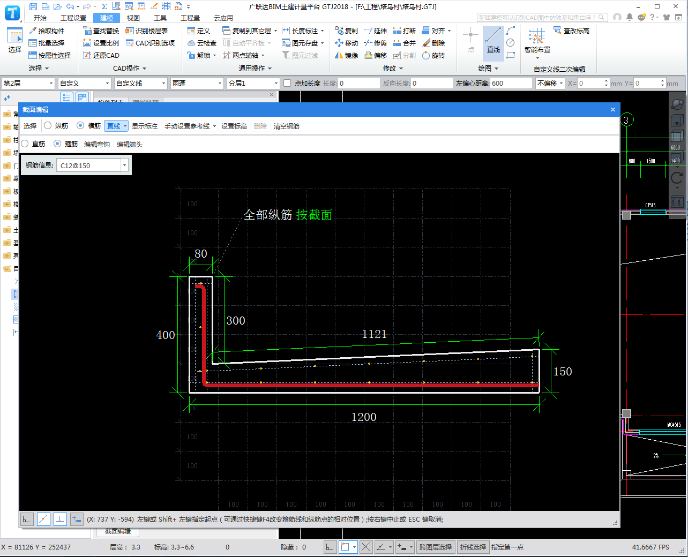Viewport: 688px width, 557px height.
Task: Click the large 选择 select tool
Action: pyautogui.click(x=14, y=41)
